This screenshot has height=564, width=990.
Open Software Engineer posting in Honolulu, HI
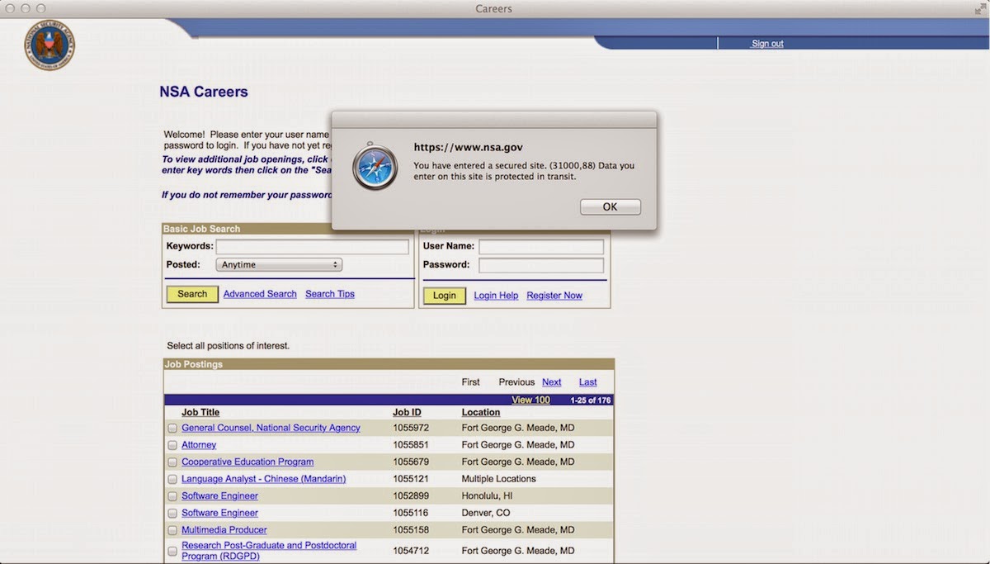click(x=219, y=496)
